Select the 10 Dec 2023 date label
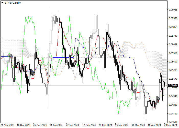Viewport: 179px width, 128px height. 24,125
